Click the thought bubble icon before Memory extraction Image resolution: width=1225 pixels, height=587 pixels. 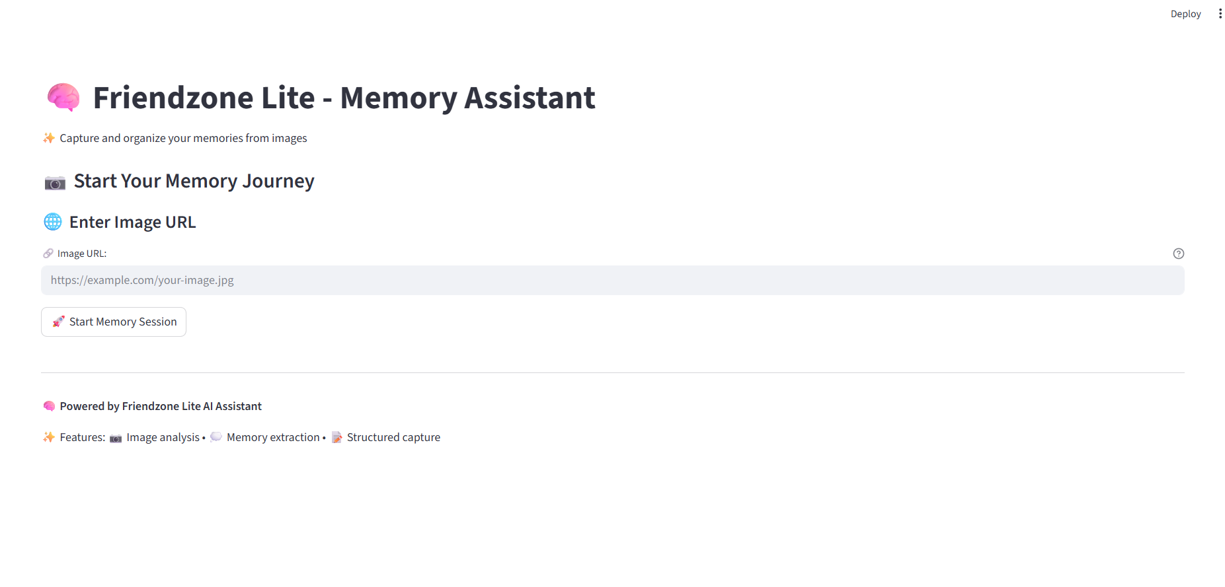pyautogui.click(x=216, y=437)
